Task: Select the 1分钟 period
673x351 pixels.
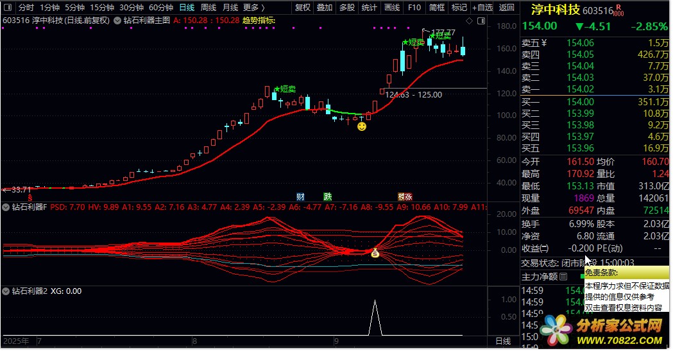Action: click(50, 7)
